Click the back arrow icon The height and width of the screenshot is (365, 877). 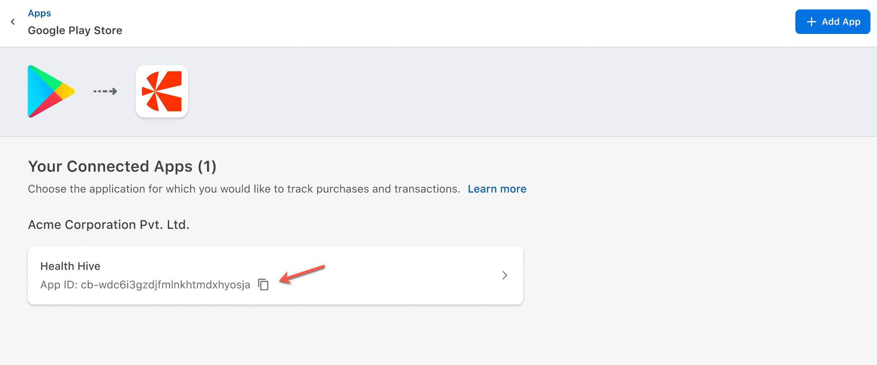tap(13, 22)
